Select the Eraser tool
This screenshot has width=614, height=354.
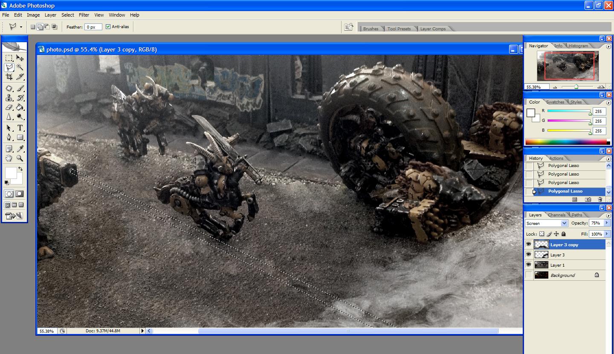[9, 107]
